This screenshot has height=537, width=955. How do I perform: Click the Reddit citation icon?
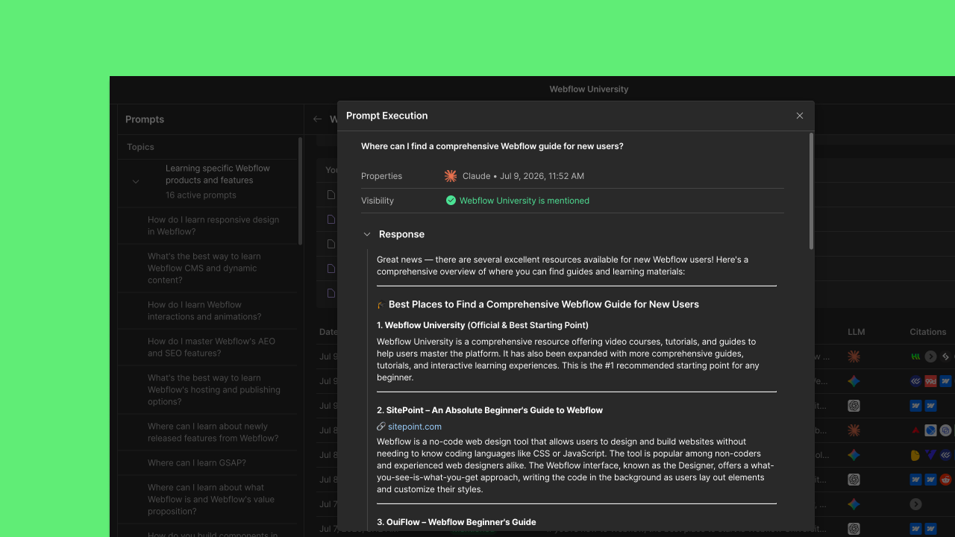pyautogui.click(x=945, y=480)
